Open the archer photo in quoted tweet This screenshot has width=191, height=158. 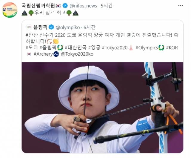point(102,108)
